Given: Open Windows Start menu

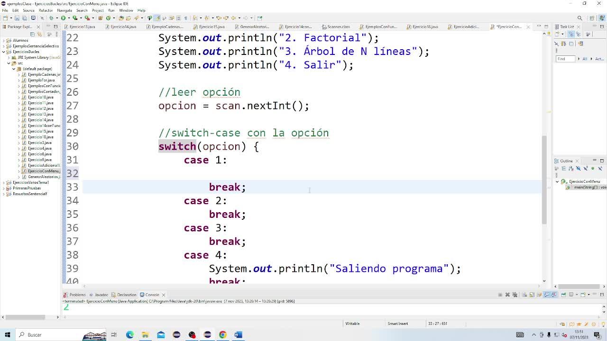Looking at the screenshot, I should coord(7,335).
